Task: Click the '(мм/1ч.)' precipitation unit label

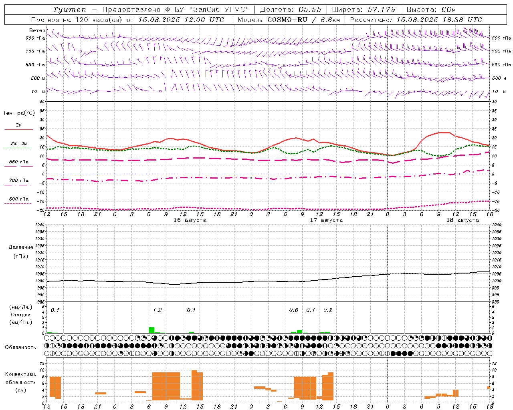Action: point(20,322)
